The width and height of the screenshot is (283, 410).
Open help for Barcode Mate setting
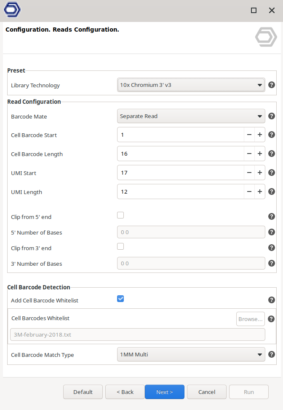point(272,116)
